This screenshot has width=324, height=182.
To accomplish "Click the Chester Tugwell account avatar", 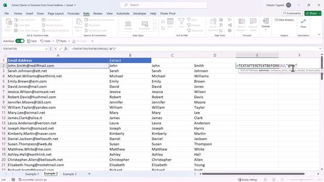I will coord(289,5).
